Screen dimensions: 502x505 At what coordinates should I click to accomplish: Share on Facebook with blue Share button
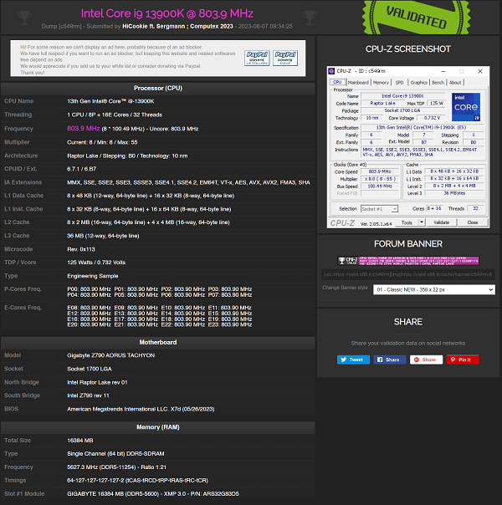[388, 360]
